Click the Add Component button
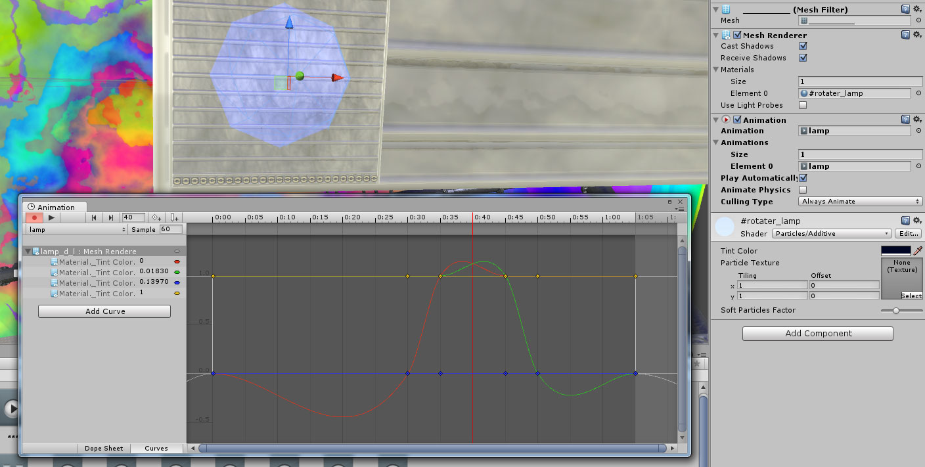The height and width of the screenshot is (467, 925). 817,334
